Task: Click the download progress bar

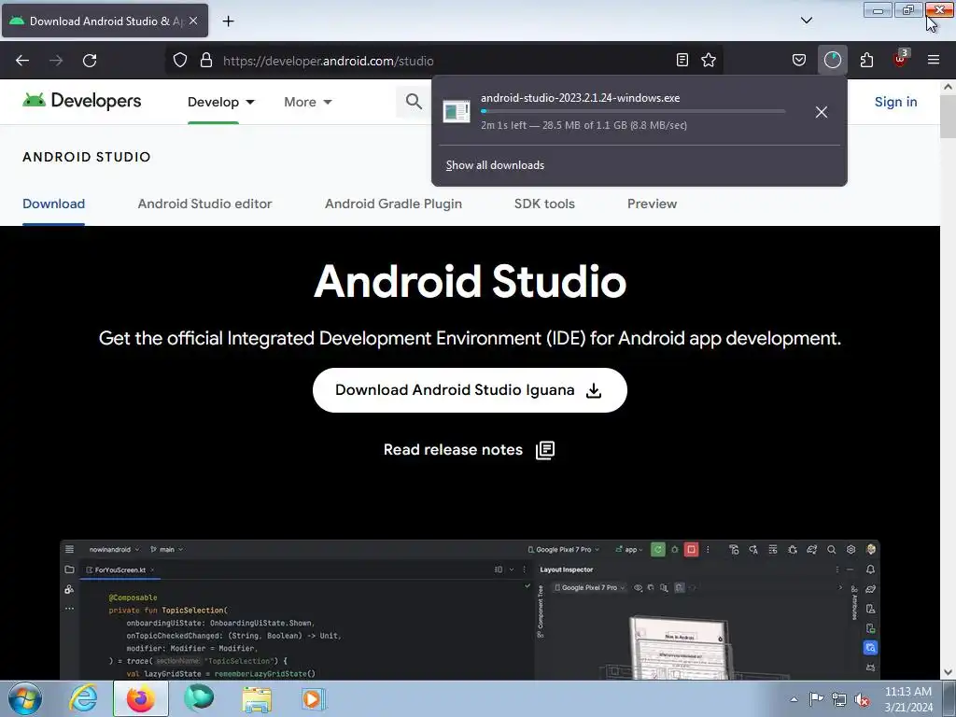Action: [x=633, y=112]
